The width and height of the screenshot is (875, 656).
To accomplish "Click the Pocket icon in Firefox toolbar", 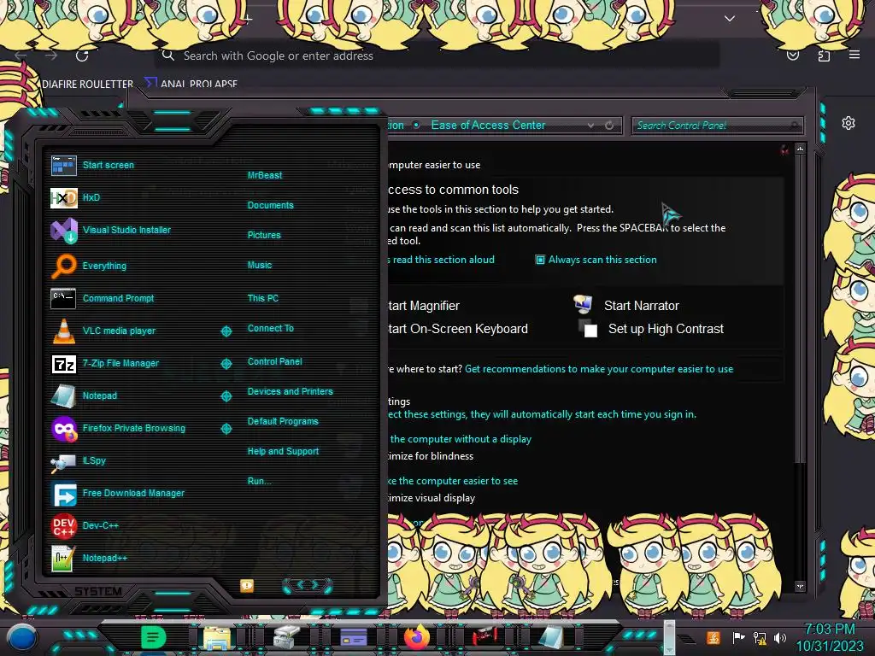I will pyautogui.click(x=793, y=56).
